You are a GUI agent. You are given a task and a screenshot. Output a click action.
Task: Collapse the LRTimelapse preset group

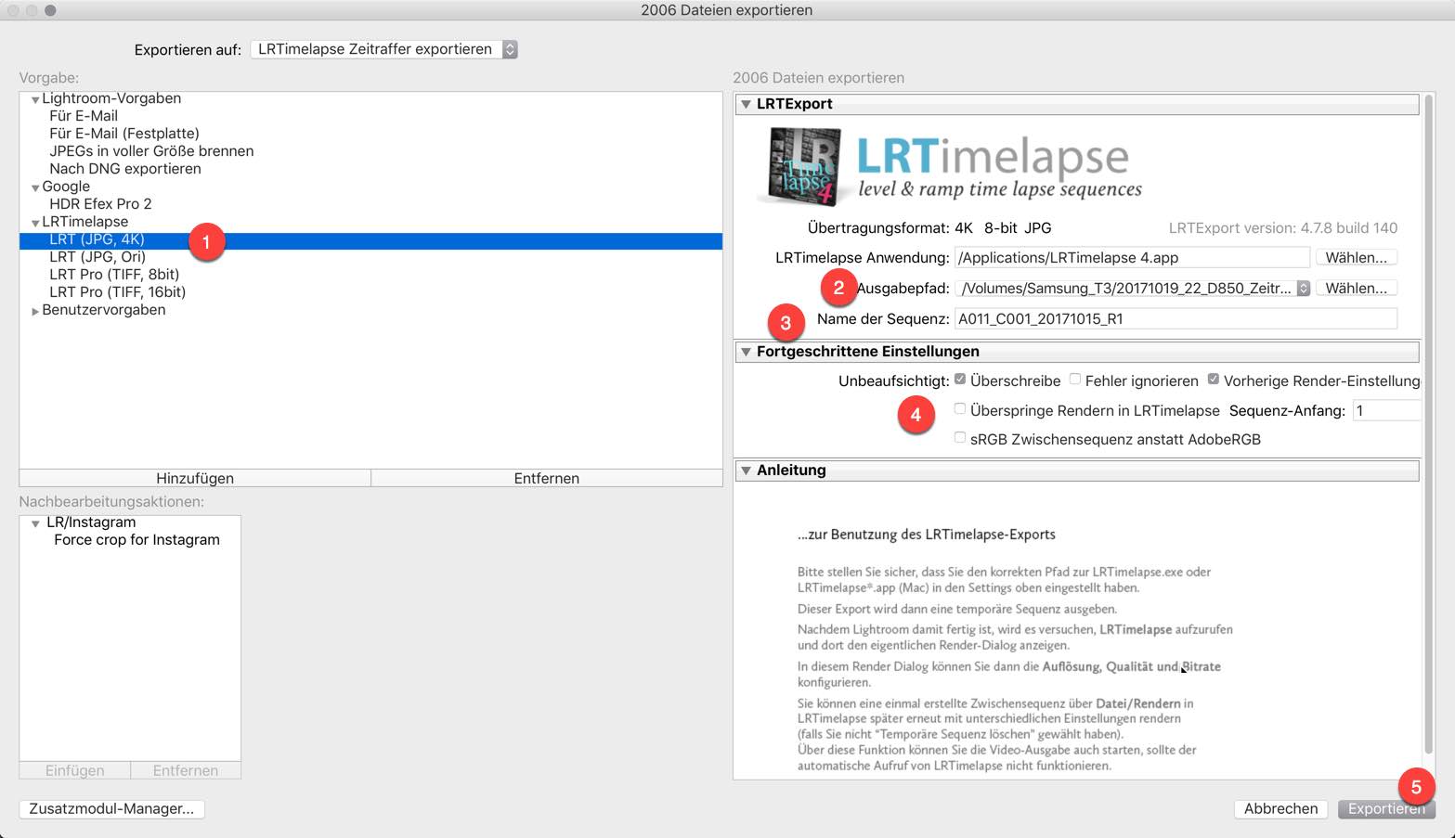coord(35,223)
